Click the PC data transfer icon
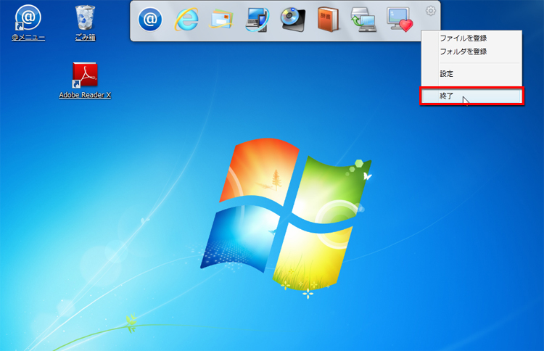 [x=363, y=20]
